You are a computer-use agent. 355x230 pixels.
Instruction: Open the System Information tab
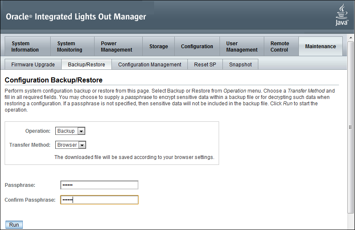27,47
